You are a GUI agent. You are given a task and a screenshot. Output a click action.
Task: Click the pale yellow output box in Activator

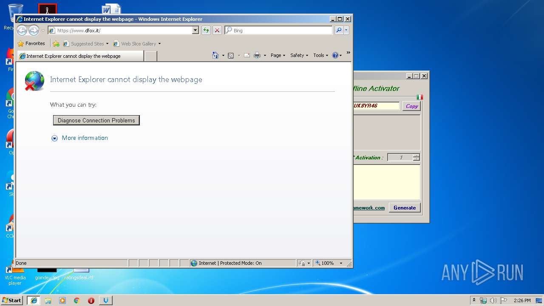tap(387, 182)
